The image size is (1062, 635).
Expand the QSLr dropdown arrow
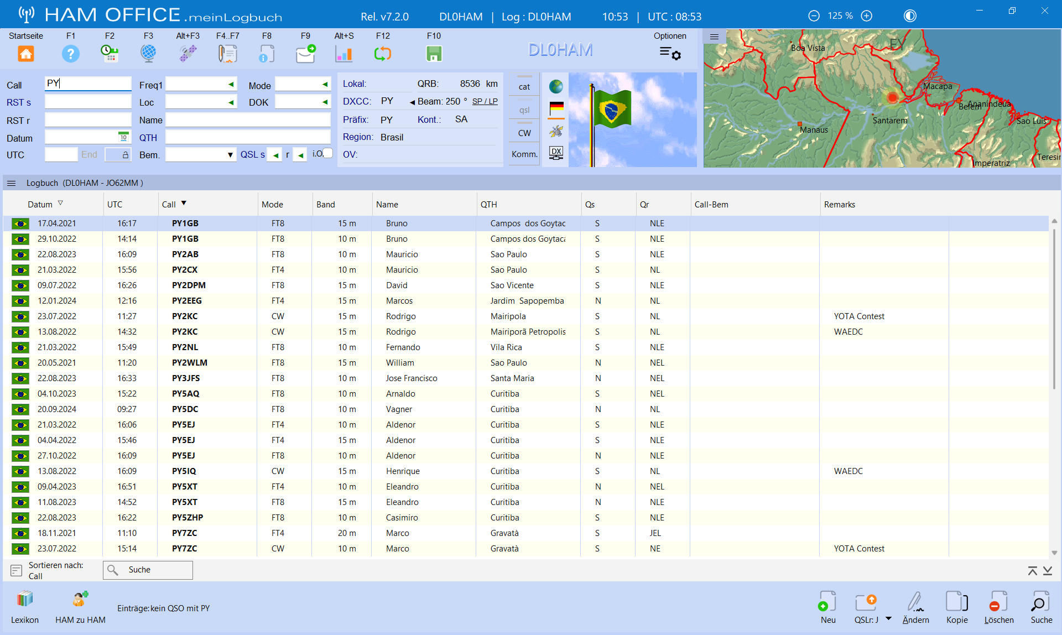coord(888,618)
